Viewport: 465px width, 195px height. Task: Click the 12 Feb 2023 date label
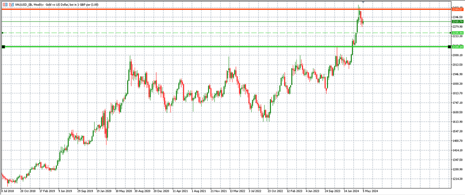click(x=295, y=191)
